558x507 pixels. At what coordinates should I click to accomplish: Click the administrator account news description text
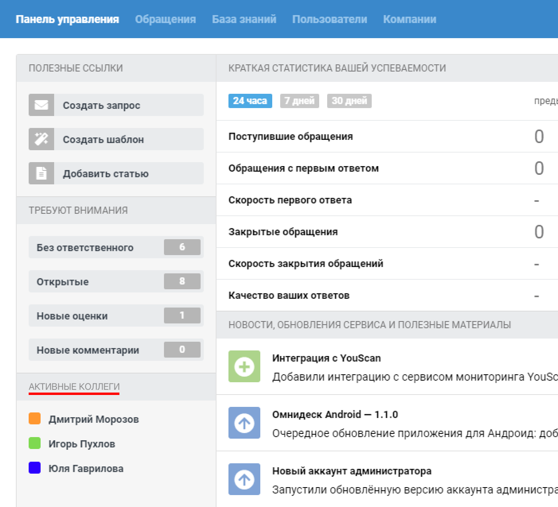[415, 490]
